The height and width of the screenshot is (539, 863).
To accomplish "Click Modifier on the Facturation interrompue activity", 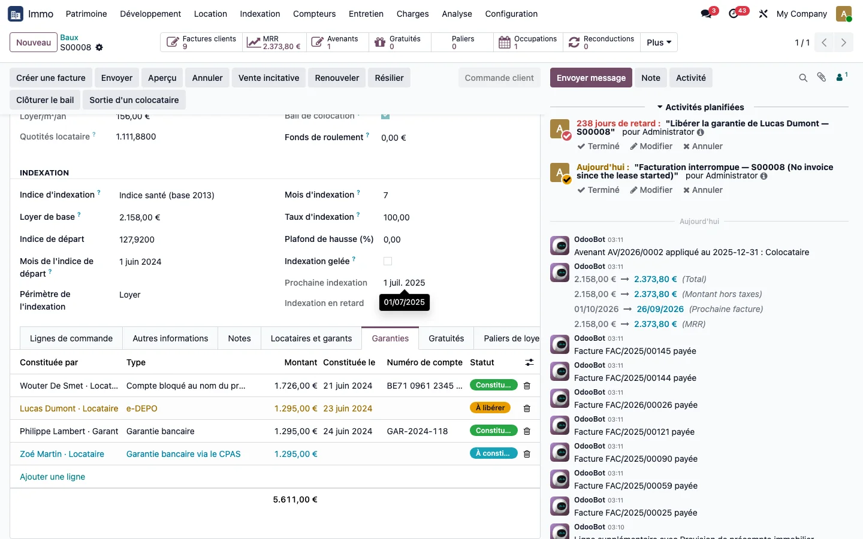I will click(651, 190).
